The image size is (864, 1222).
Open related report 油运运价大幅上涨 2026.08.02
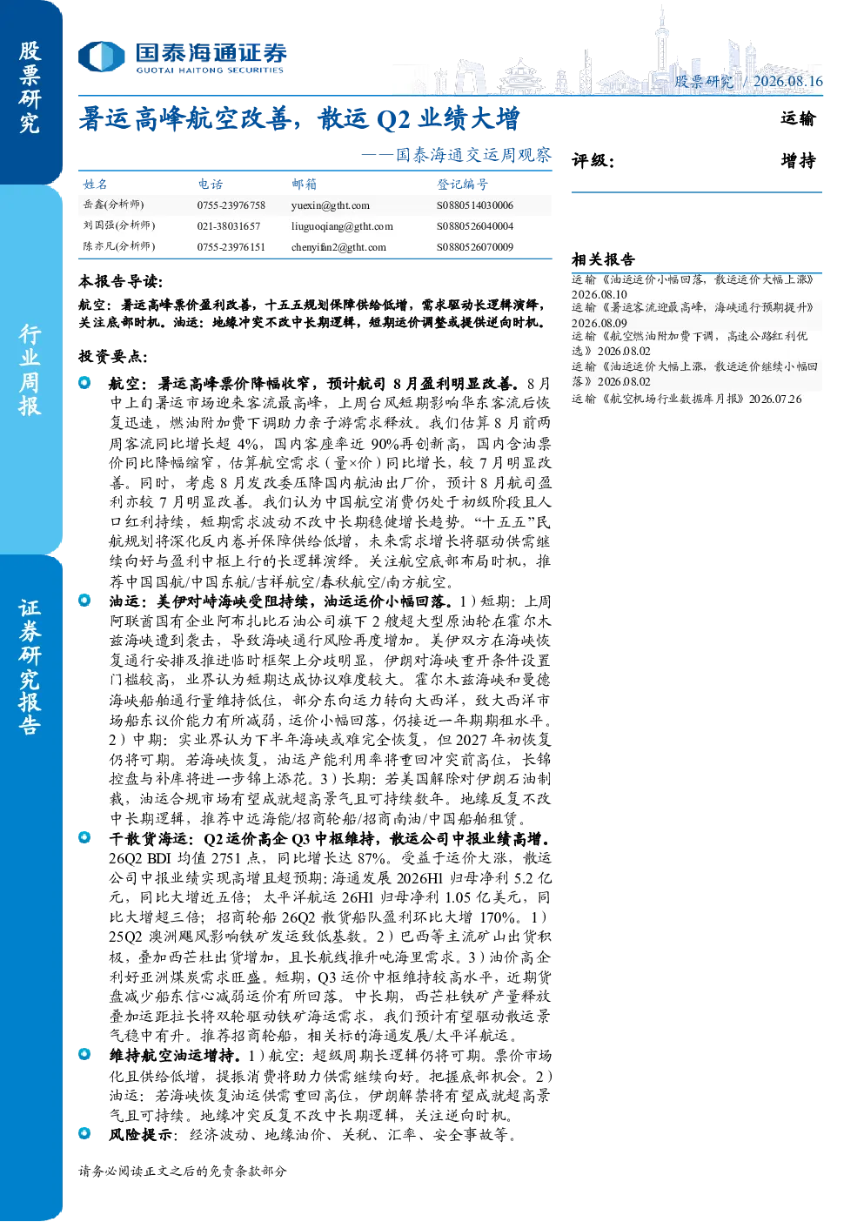[694, 374]
